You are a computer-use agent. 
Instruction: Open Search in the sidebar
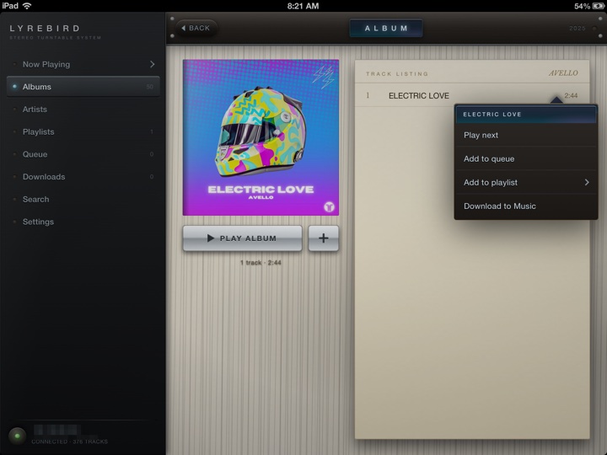tap(83, 199)
